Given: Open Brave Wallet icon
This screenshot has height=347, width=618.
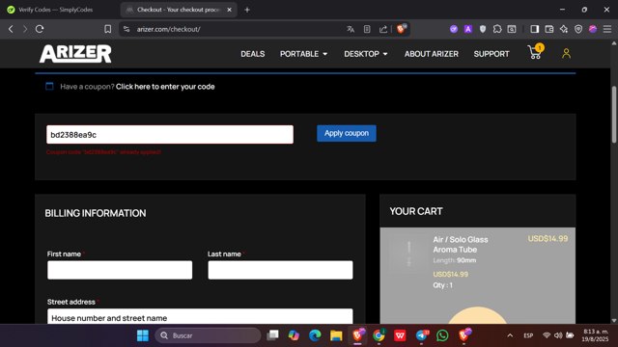Looking at the screenshot, I should coord(549,29).
